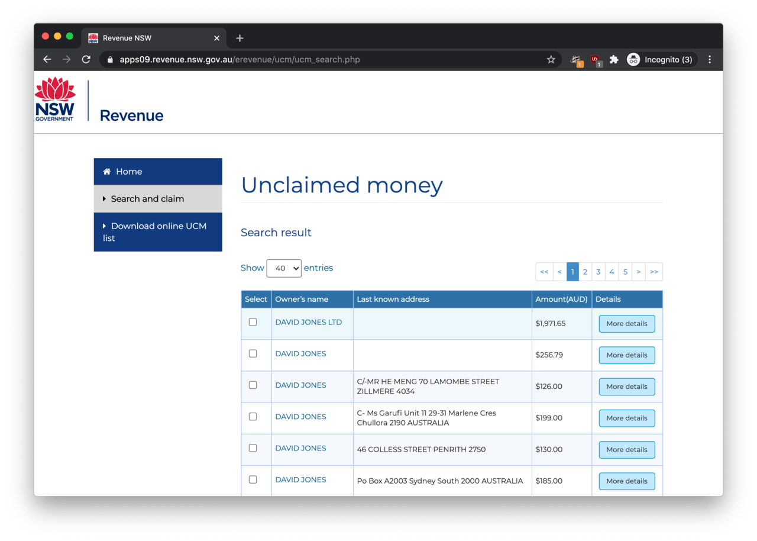Open DAVID JONES link in Zillmere row
This screenshot has width=757, height=541.
300,385
